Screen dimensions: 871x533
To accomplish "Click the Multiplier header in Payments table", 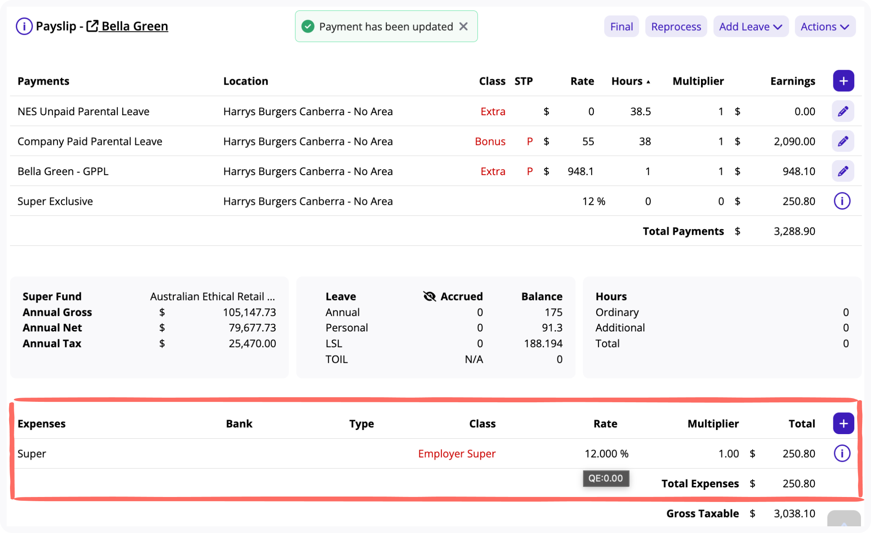I will coord(698,81).
